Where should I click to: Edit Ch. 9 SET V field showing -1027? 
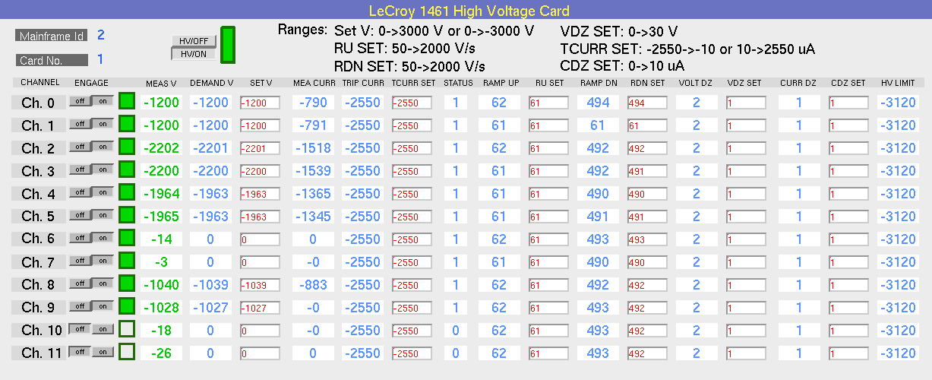click(x=260, y=308)
